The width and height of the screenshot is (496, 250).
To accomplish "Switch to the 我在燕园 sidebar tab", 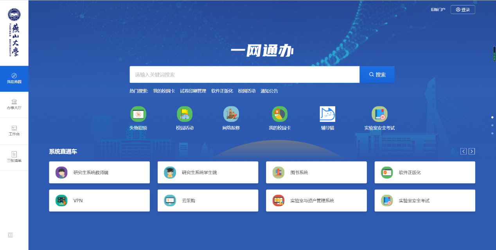I will tap(14, 78).
